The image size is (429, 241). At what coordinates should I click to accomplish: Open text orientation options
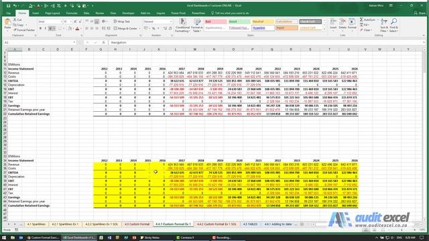(x=105, y=21)
